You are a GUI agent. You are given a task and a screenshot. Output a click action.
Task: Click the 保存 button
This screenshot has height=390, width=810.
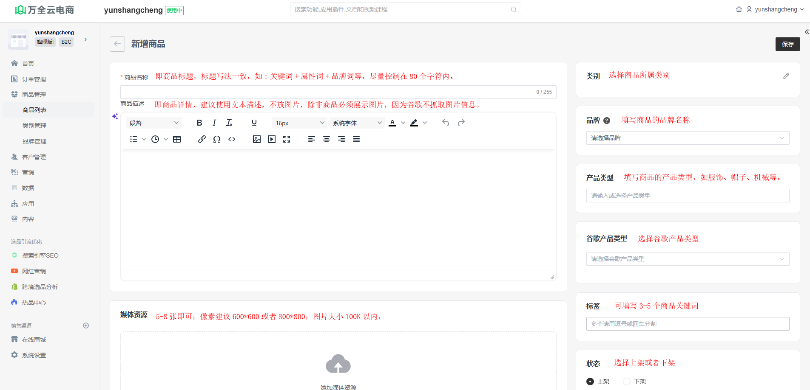click(787, 44)
